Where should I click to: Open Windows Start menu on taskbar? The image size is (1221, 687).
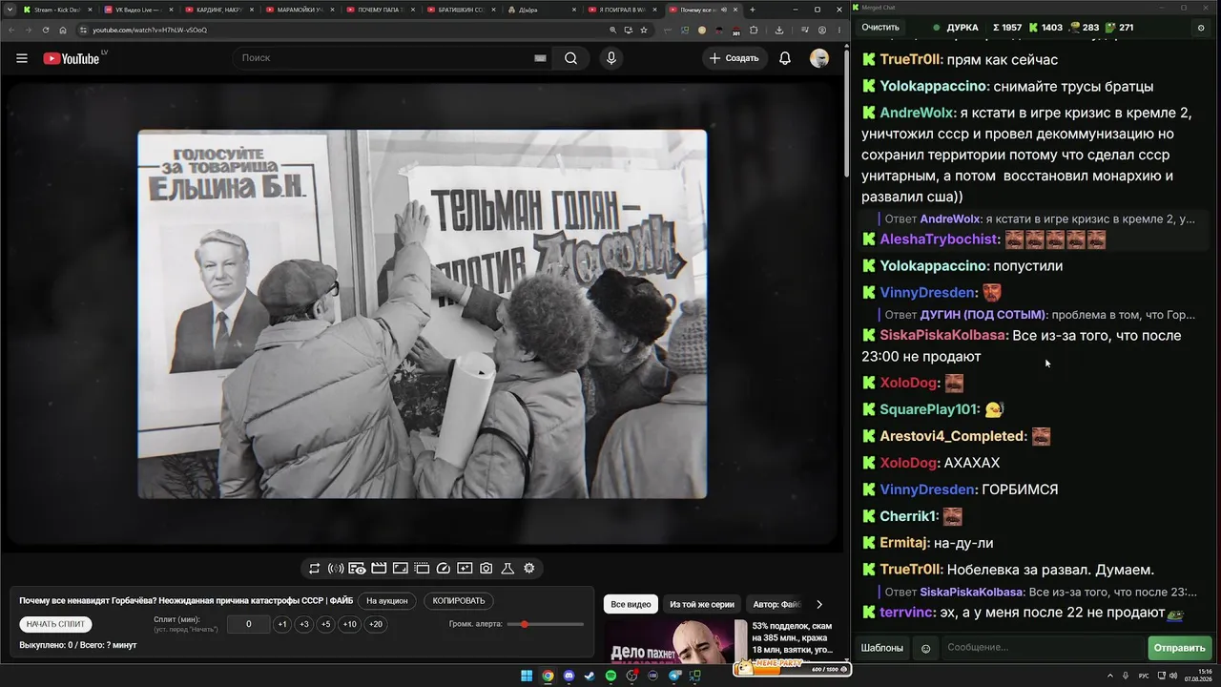[527, 676]
